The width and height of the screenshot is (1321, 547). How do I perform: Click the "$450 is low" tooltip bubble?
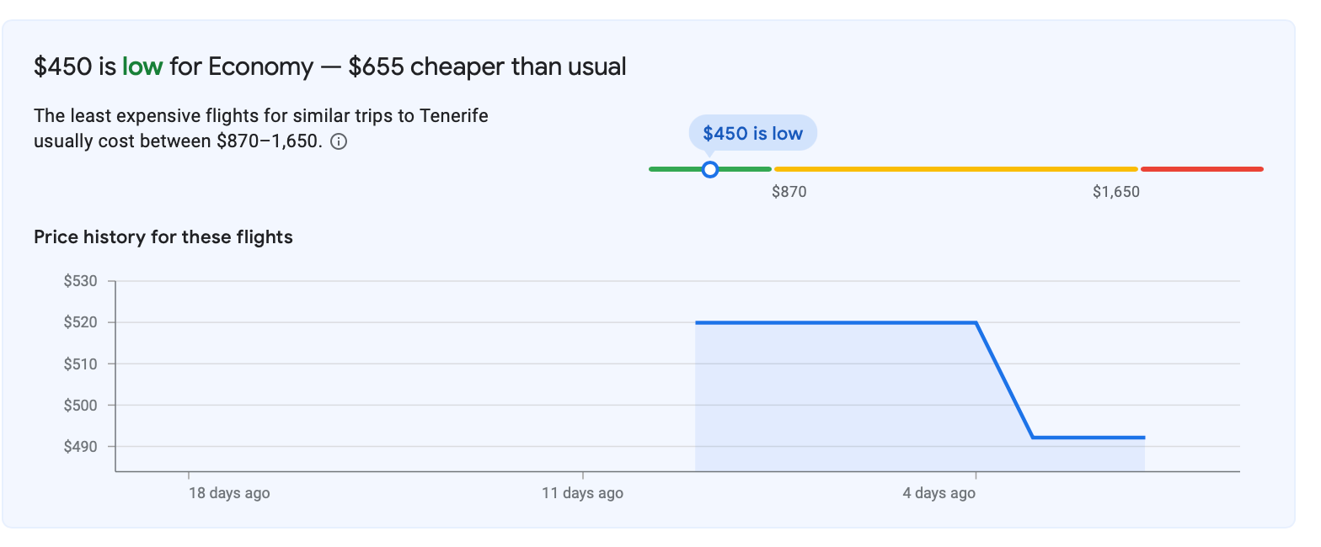coord(752,133)
